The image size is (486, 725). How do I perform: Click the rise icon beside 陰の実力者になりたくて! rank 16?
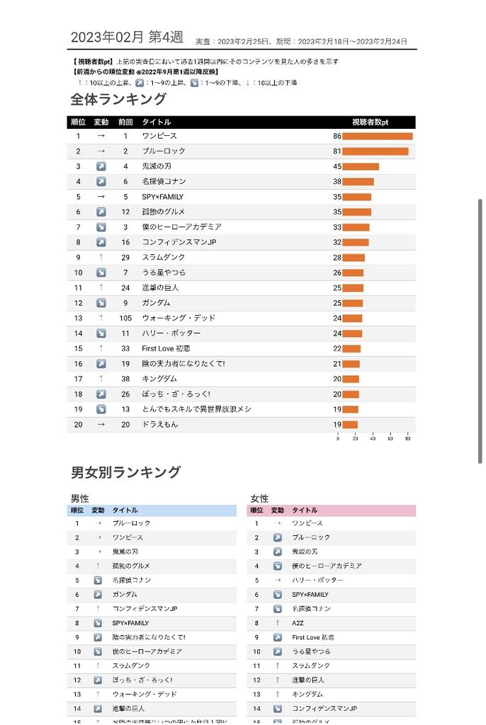[x=101, y=364]
